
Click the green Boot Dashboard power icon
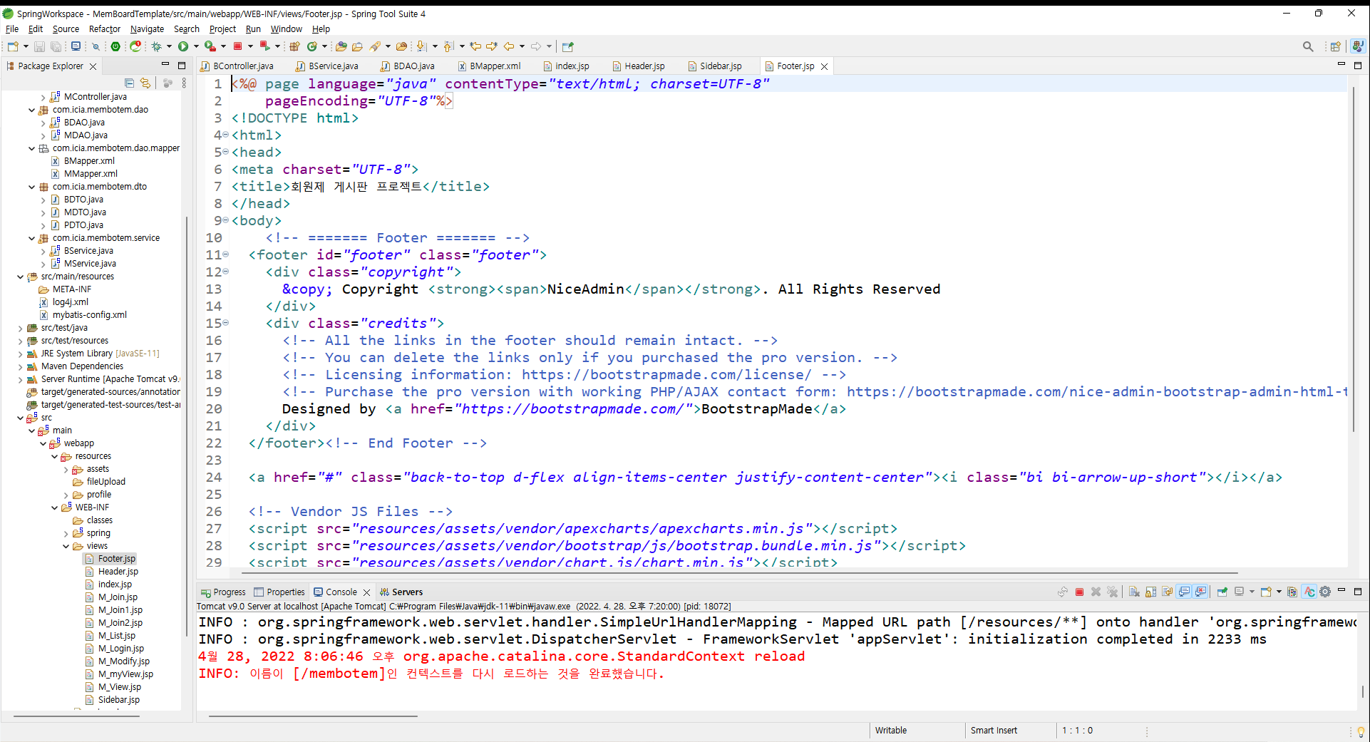pyautogui.click(x=115, y=46)
